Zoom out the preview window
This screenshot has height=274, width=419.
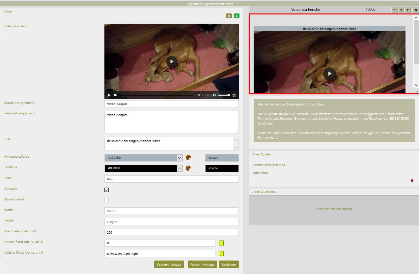(394, 10)
